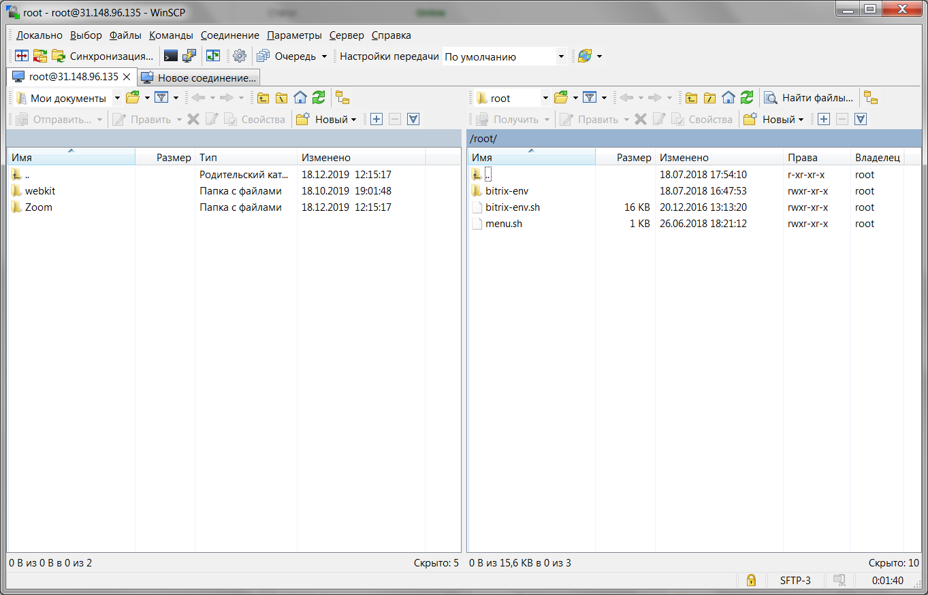
Task: Go to remote root directory icon
Action: [x=710, y=98]
